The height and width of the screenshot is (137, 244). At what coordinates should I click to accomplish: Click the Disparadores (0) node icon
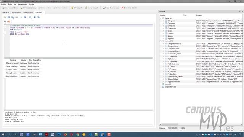(164, 87)
